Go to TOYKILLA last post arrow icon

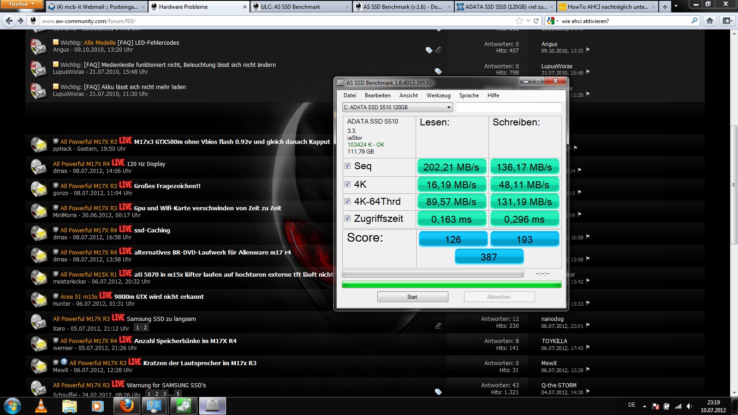(588, 348)
